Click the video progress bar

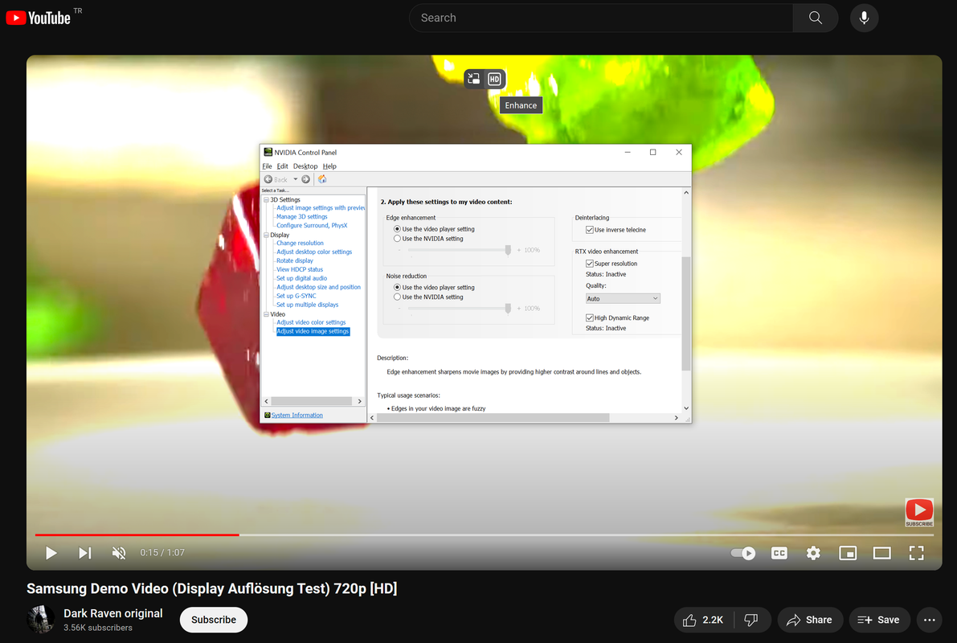484,535
